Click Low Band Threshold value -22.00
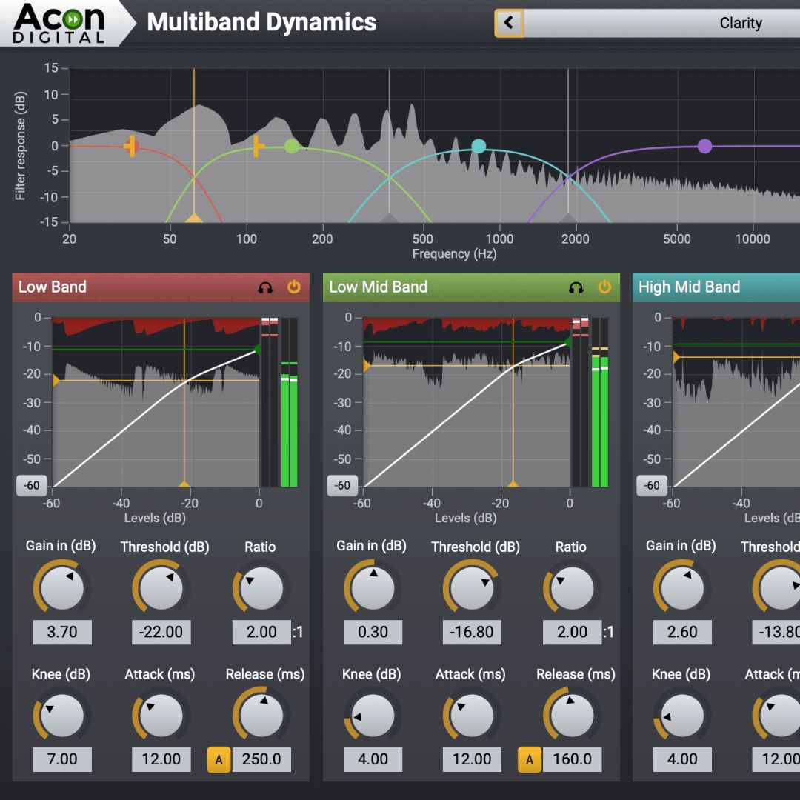The image size is (800, 800). (161, 632)
